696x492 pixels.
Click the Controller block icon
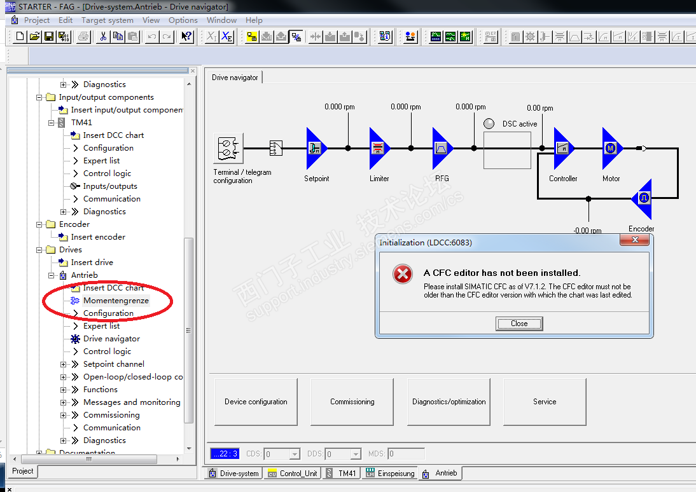pos(563,148)
